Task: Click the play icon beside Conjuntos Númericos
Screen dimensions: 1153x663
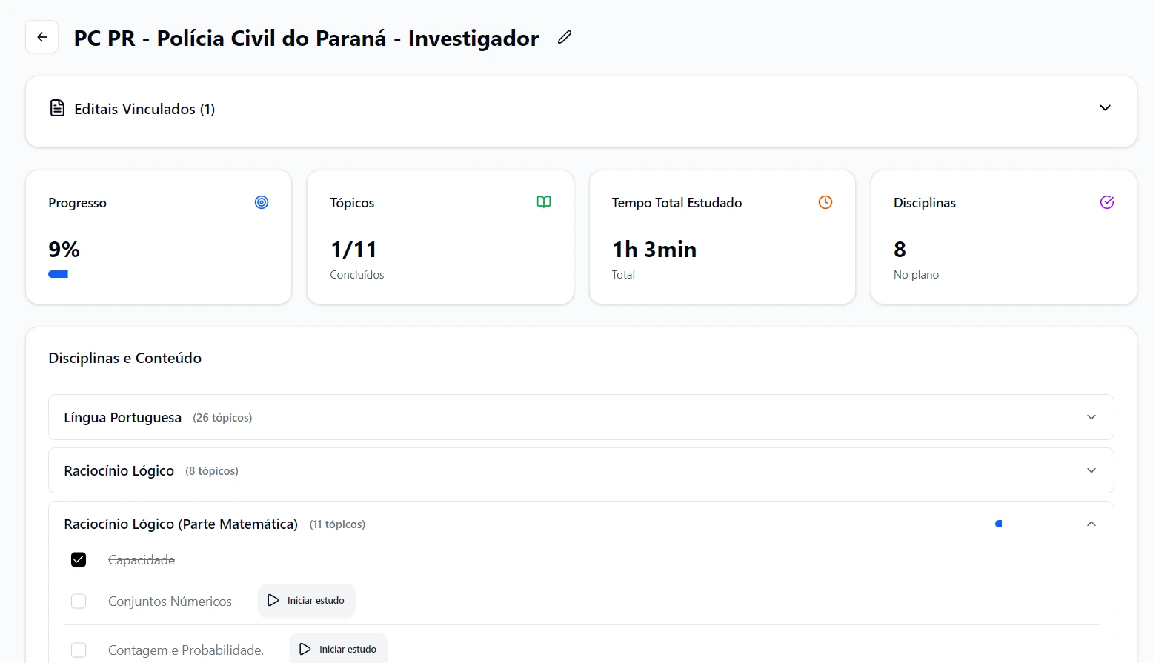Action: (x=273, y=600)
